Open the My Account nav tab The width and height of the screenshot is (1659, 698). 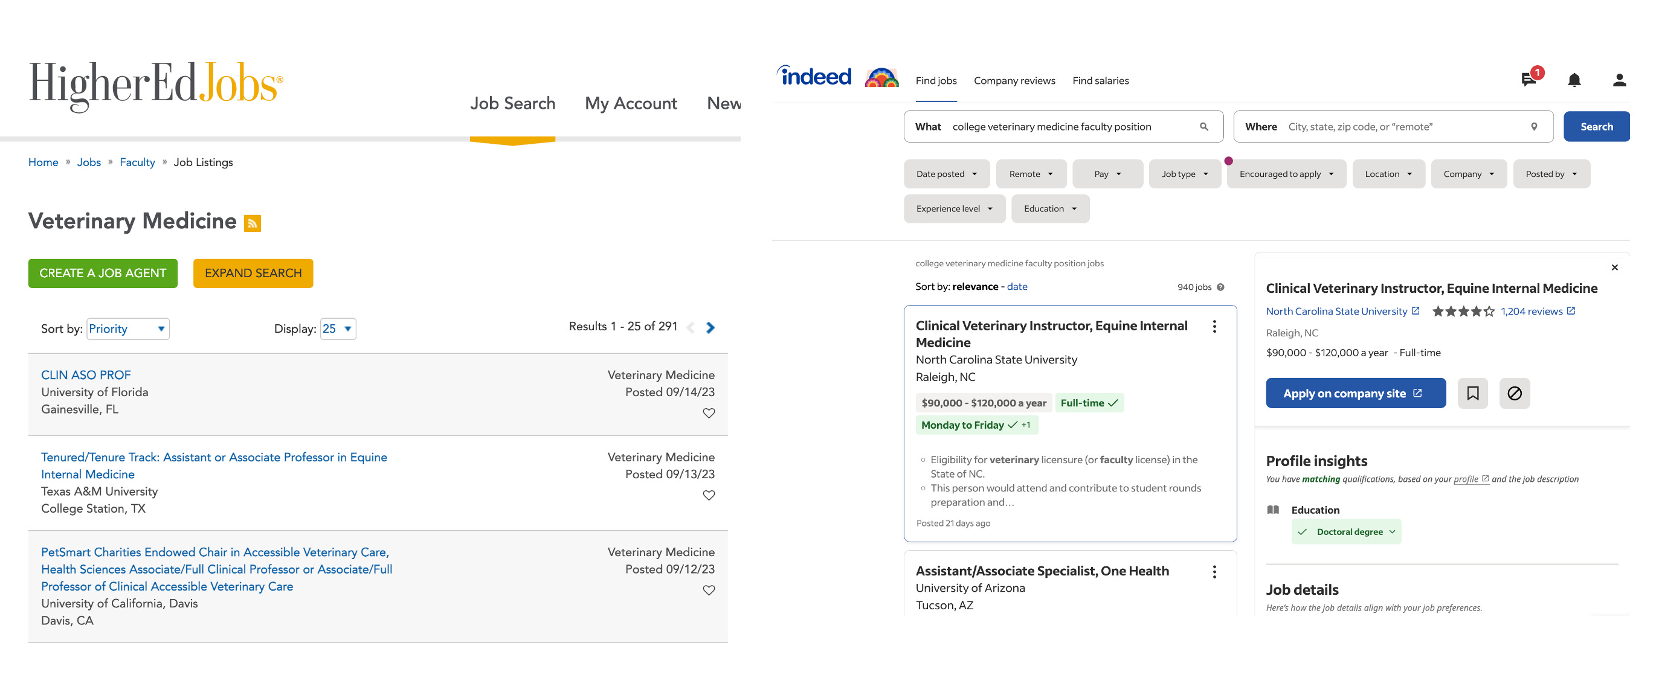click(631, 104)
